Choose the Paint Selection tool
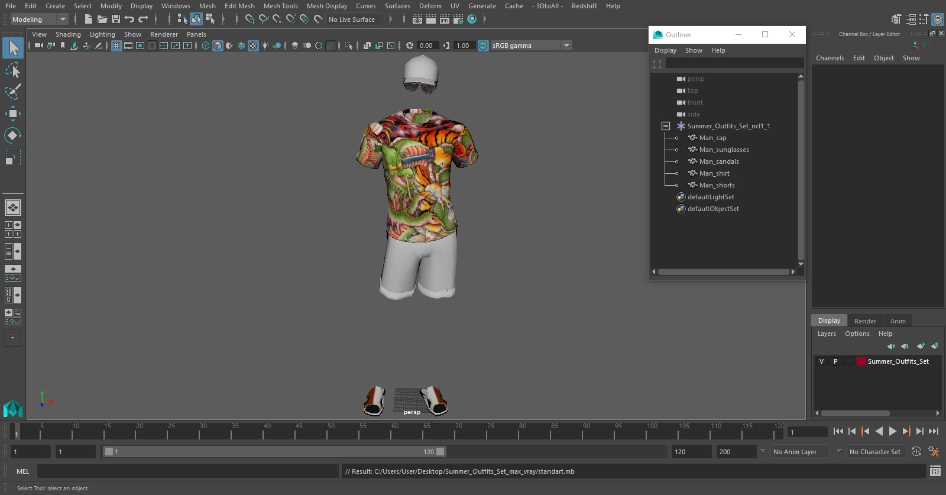 coord(13,92)
